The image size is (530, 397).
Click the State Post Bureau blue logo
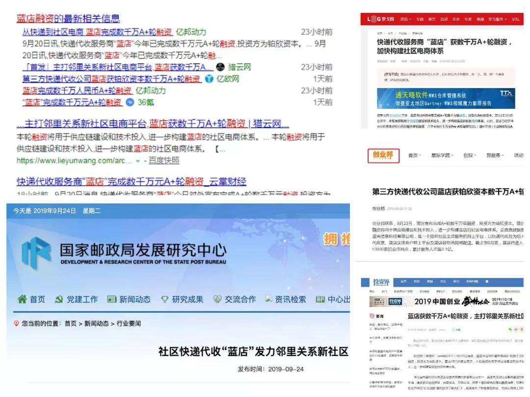[36, 252]
